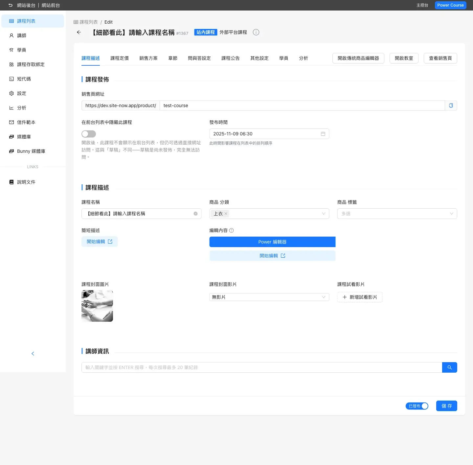The image size is (473, 465).
Task: Open 短代碼 in the sidebar
Action: pyautogui.click(x=33, y=79)
